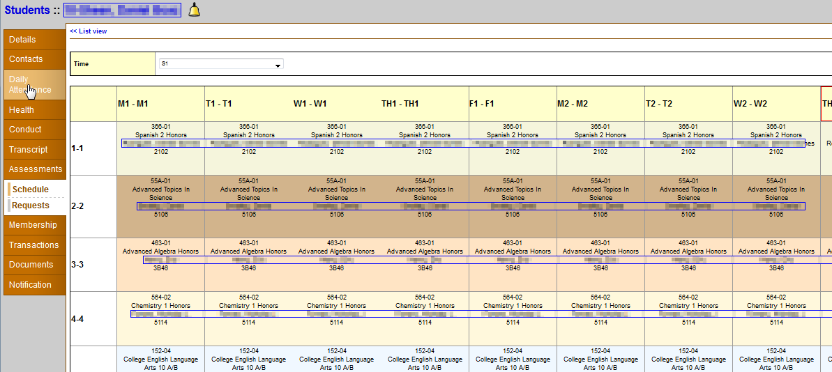Open the Transcript side tab
The height and width of the screenshot is (372, 832).
pos(34,150)
